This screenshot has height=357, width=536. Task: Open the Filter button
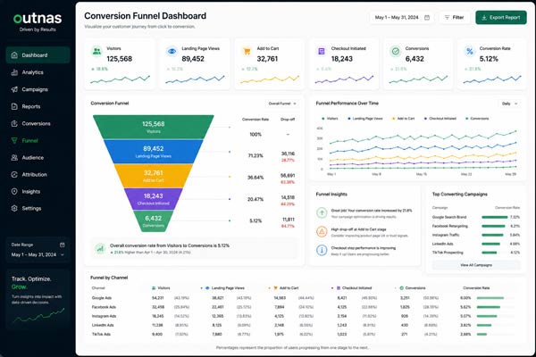pos(455,18)
